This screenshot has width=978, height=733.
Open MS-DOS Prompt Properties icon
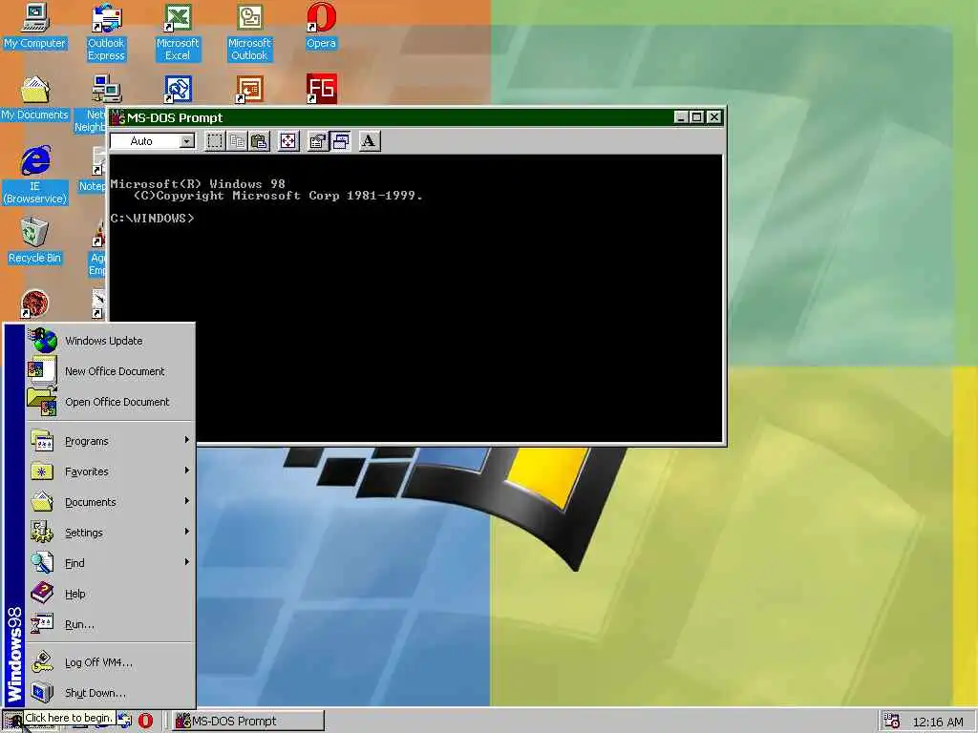click(317, 141)
